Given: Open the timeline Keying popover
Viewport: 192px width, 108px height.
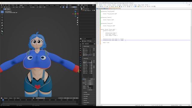Looking at the screenshot, I should pos(11,98).
